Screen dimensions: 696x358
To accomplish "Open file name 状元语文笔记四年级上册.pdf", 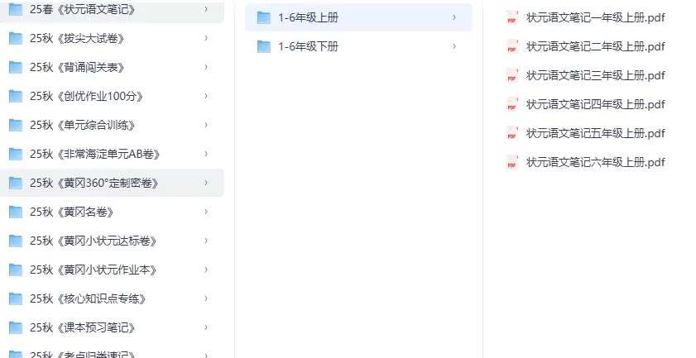I will coord(596,104).
